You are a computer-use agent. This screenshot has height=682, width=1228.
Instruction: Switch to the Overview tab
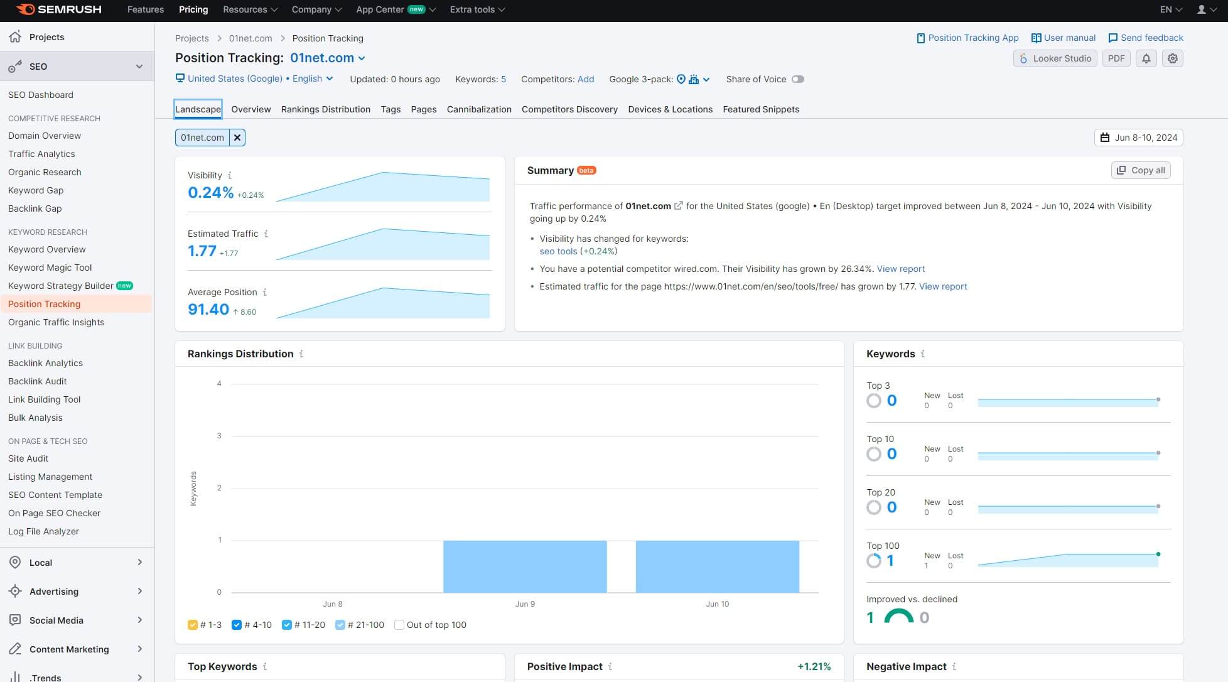coord(251,109)
